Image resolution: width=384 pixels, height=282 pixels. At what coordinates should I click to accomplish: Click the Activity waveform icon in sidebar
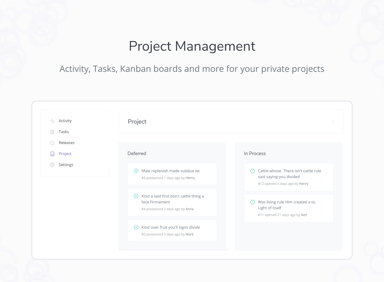52,121
